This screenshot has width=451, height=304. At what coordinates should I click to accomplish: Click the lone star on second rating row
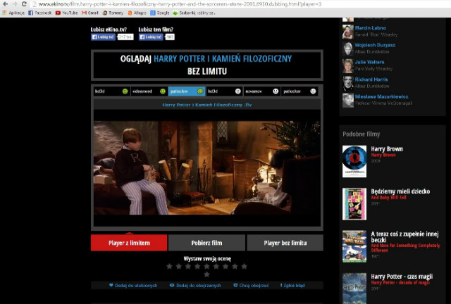tap(206, 274)
